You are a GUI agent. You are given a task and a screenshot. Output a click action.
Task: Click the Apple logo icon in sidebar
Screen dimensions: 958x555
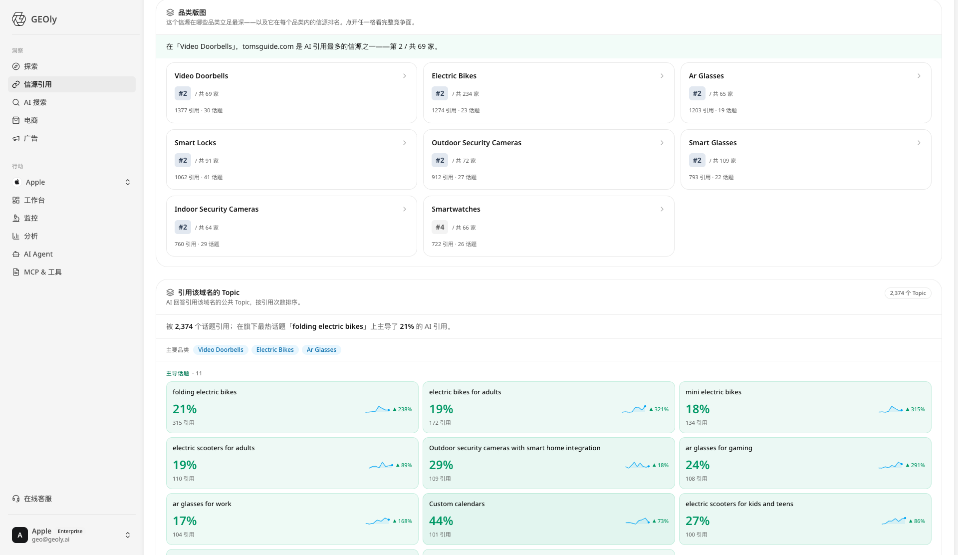pyautogui.click(x=17, y=182)
